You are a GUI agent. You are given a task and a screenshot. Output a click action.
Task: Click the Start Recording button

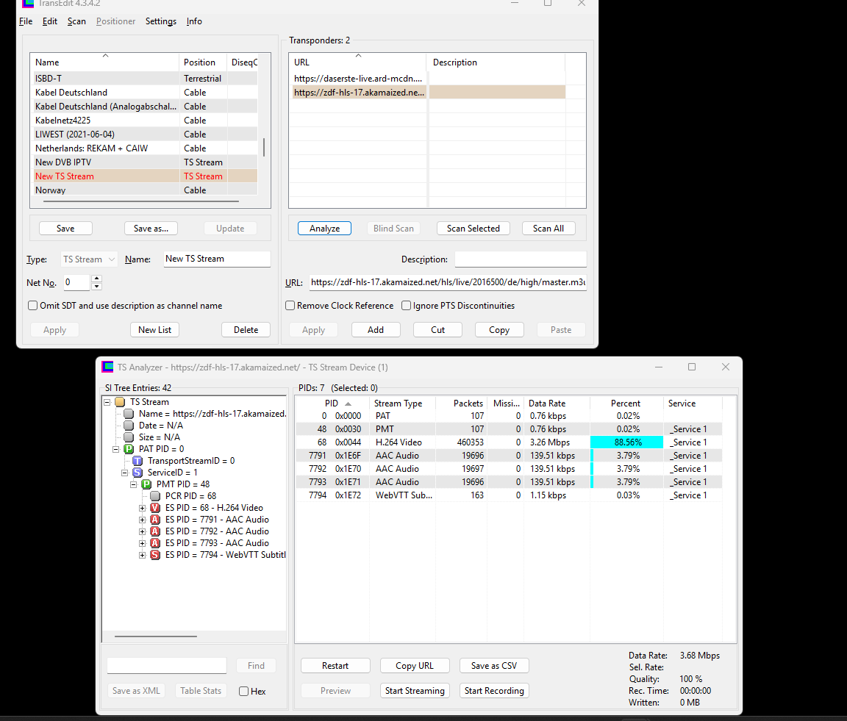point(494,691)
